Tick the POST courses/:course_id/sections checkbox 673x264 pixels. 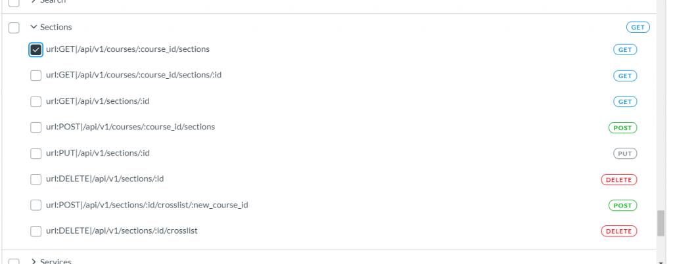(x=35, y=127)
